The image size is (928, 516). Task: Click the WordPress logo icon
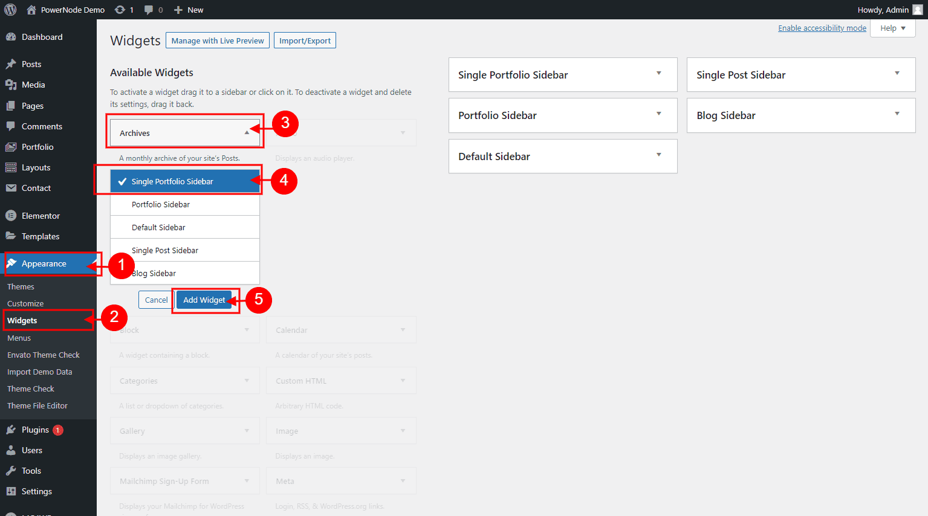click(x=10, y=10)
